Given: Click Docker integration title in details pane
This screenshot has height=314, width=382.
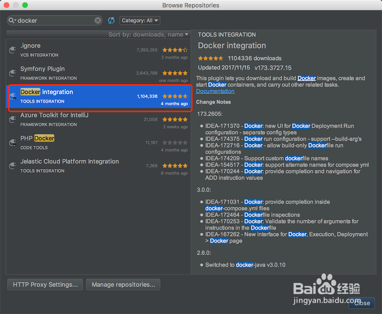Looking at the screenshot, I should tap(232, 45).
